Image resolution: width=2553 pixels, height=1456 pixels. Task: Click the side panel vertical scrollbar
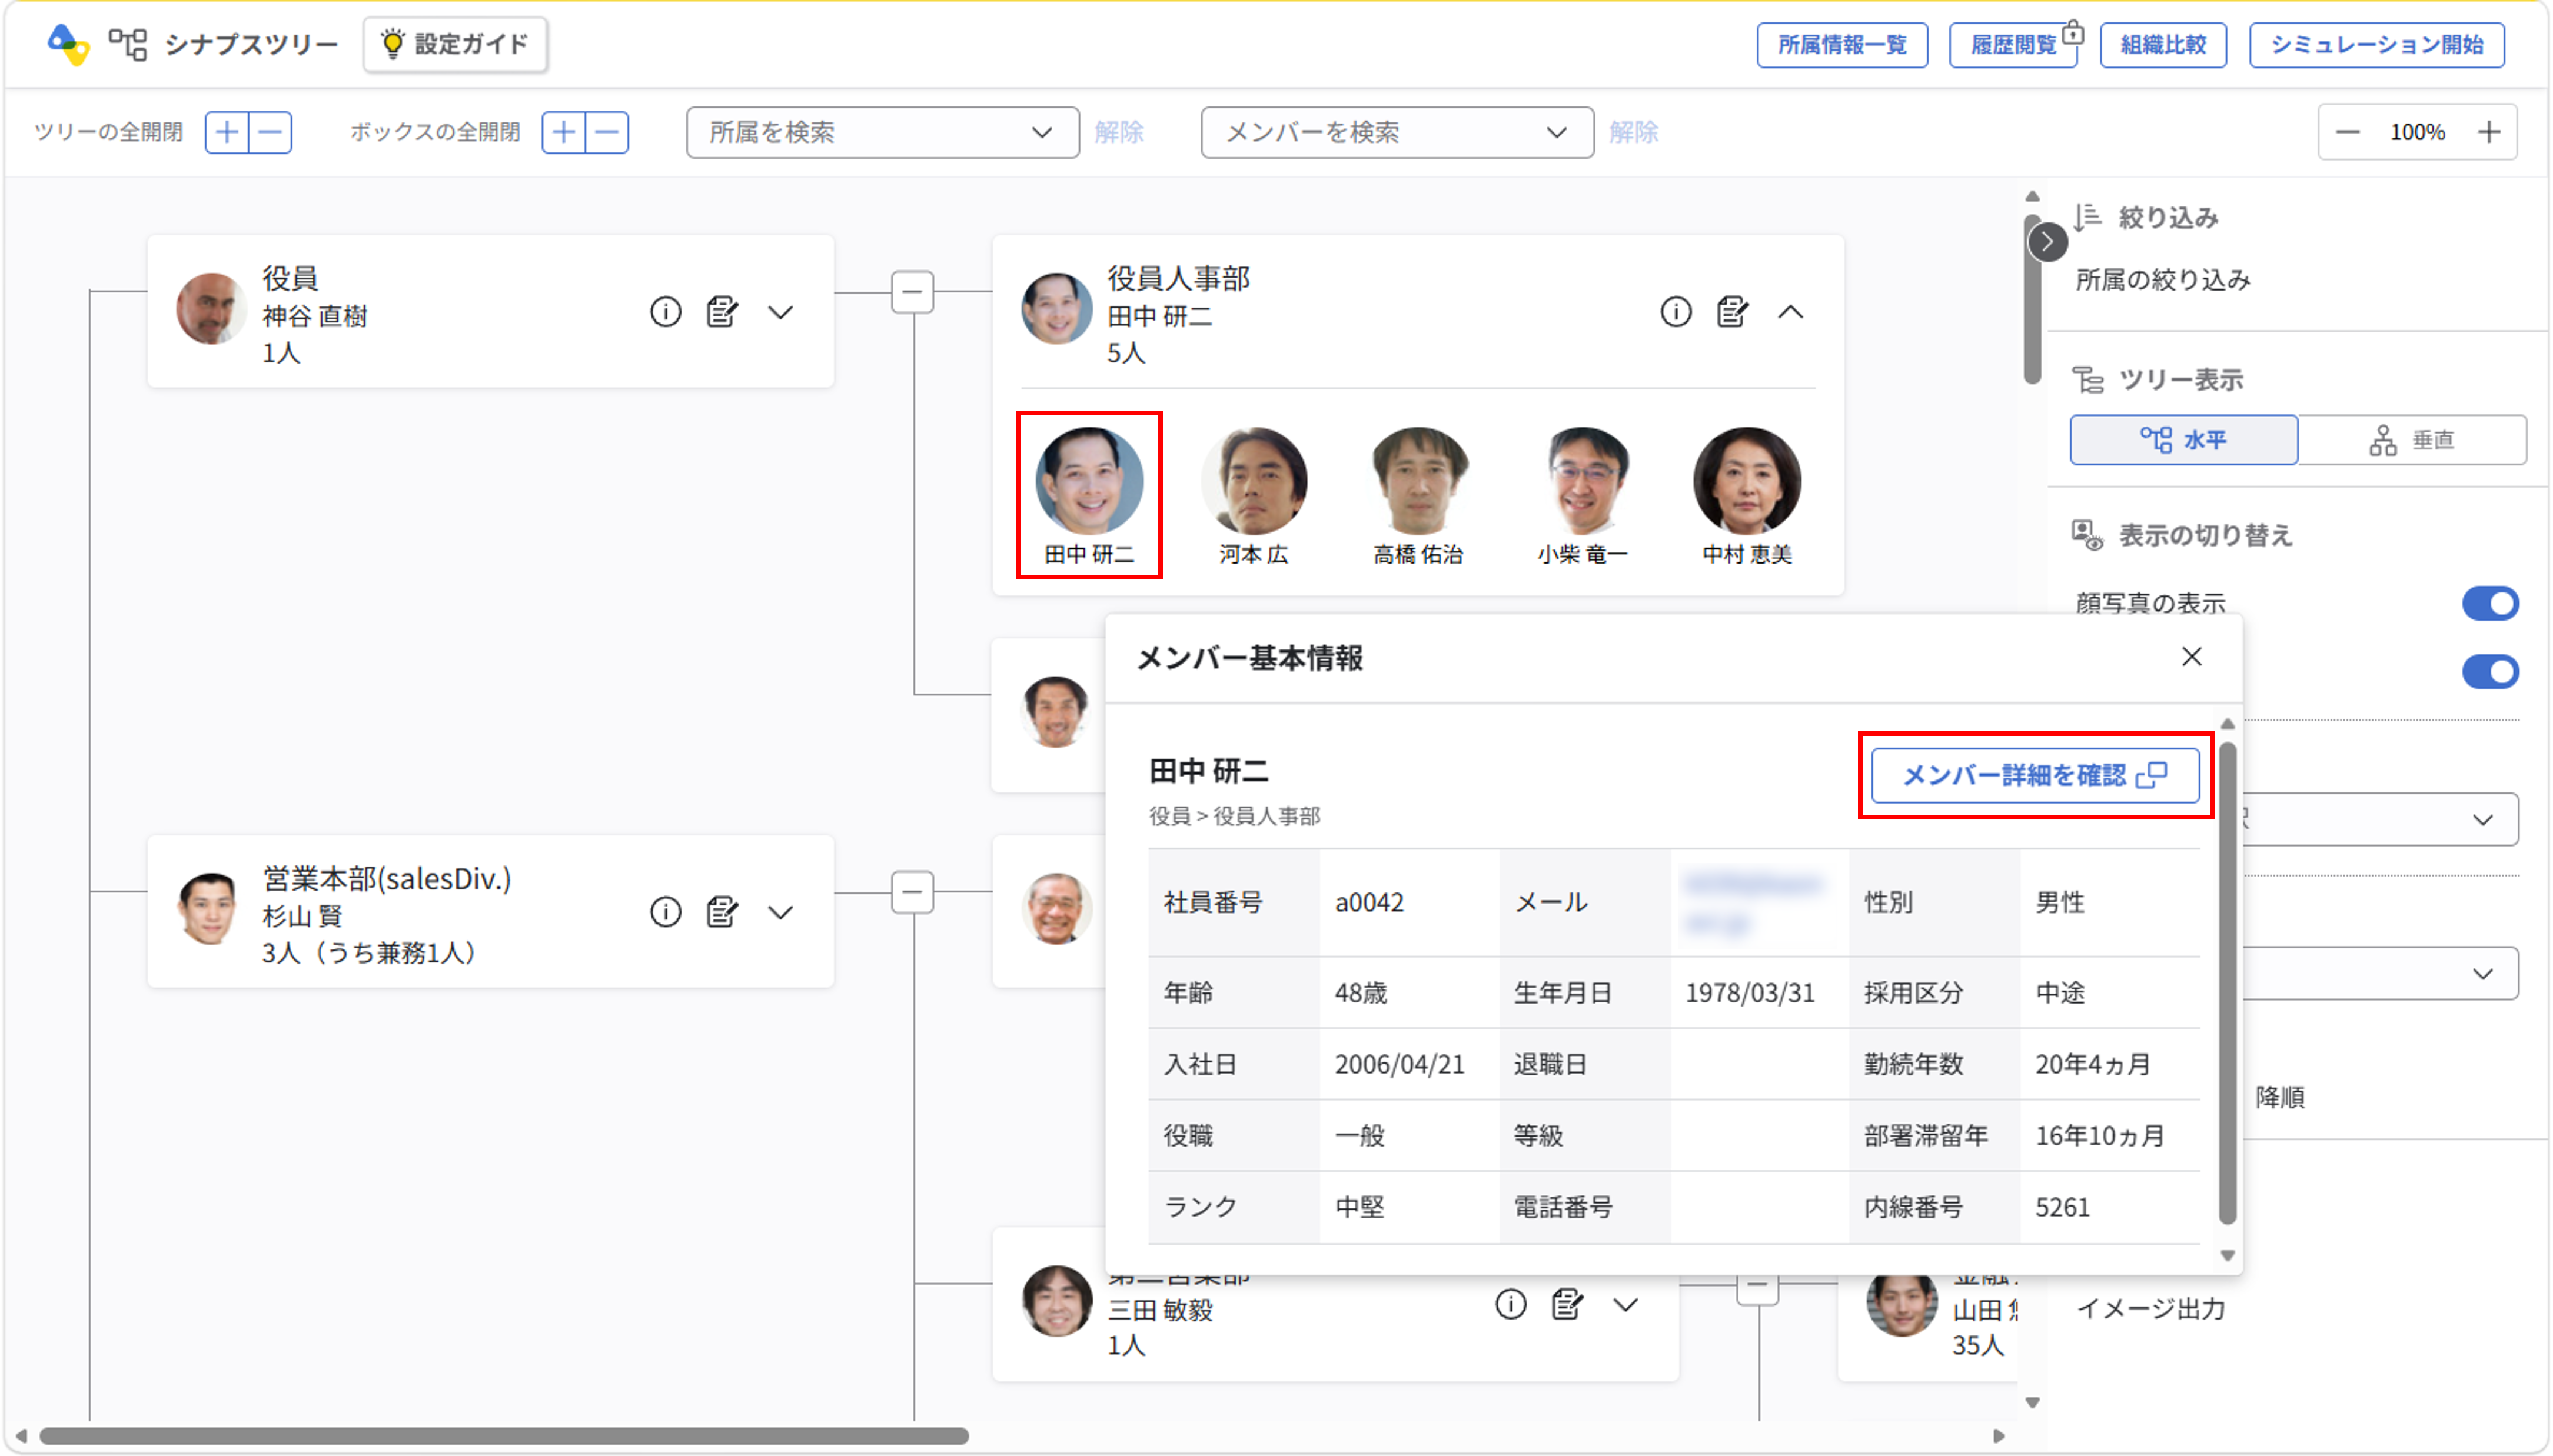(2032, 299)
